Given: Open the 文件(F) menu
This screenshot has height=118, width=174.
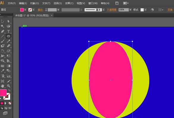Looking at the screenshot, I should click(x=12, y=3).
